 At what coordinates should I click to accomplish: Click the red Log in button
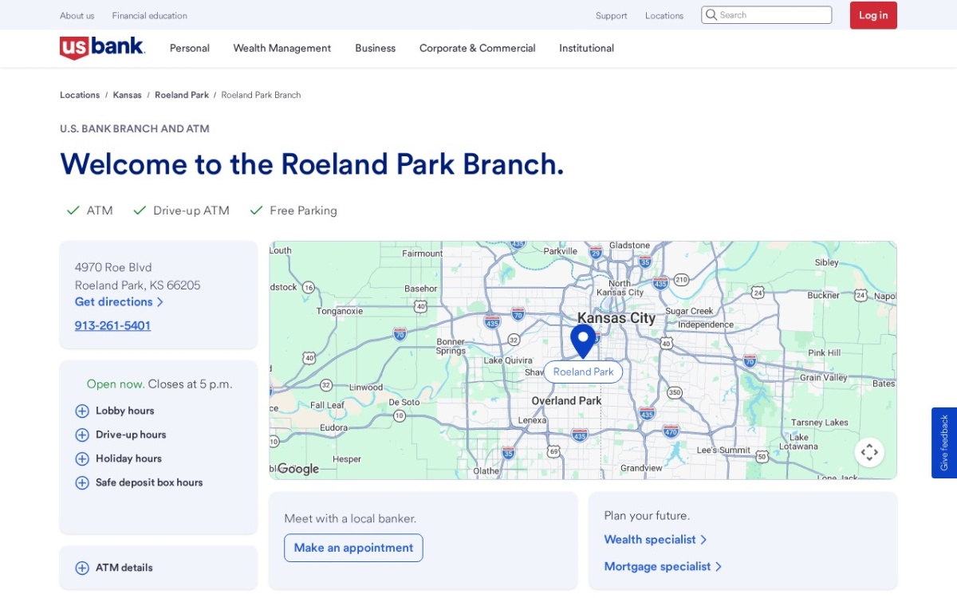point(873,15)
